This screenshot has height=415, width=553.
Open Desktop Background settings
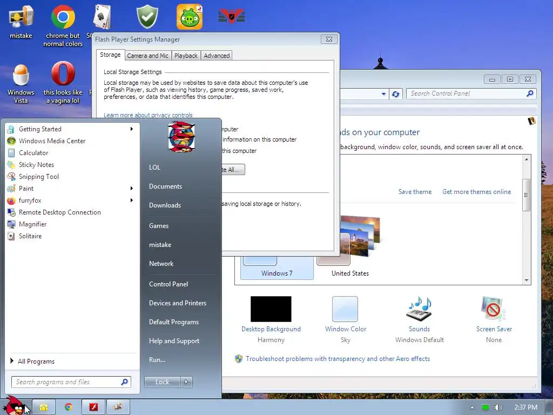tap(271, 320)
